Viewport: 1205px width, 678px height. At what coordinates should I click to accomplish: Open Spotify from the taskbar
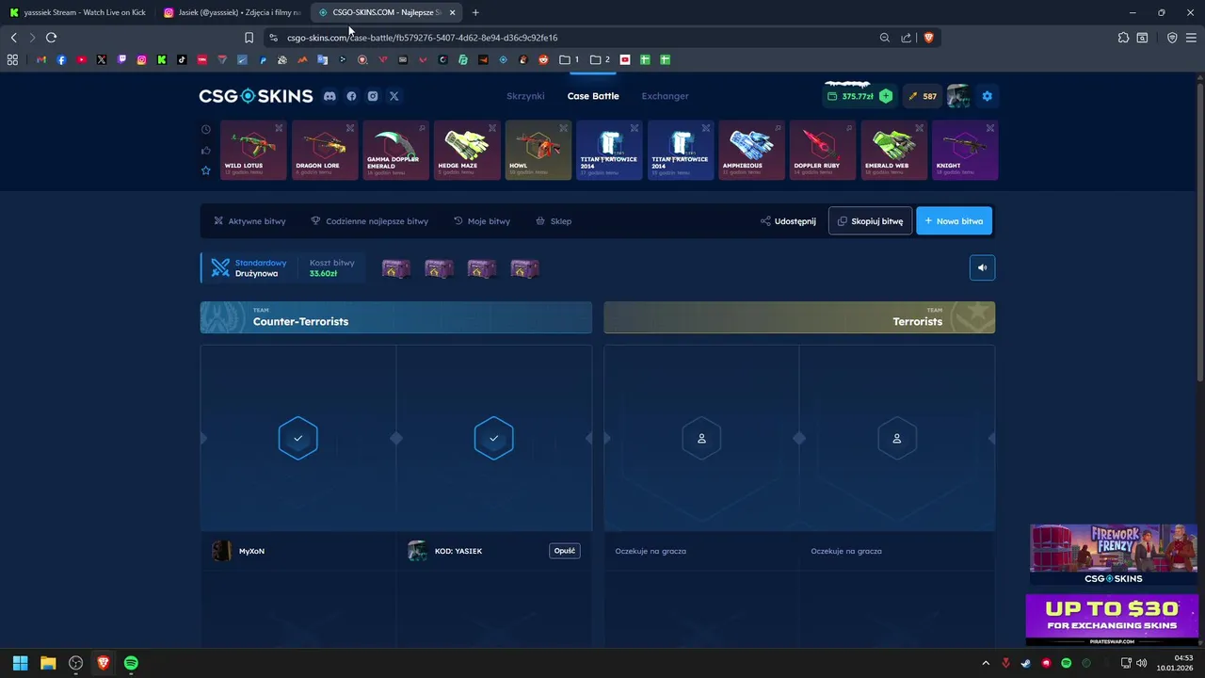131,663
